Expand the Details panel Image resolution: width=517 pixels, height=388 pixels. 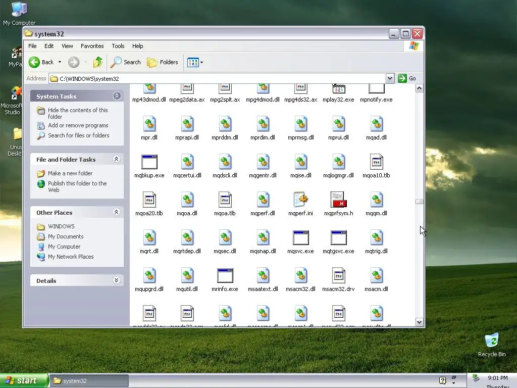pyautogui.click(x=117, y=280)
